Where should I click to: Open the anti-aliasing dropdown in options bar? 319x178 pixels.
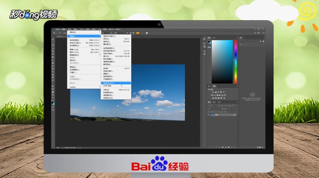[119, 33]
